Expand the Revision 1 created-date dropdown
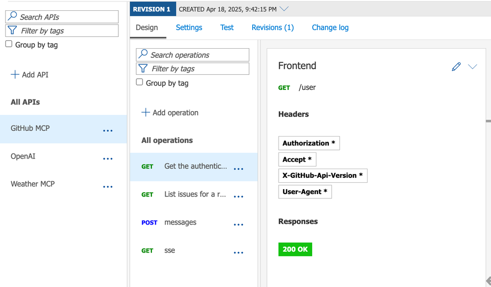 (284, 9)
